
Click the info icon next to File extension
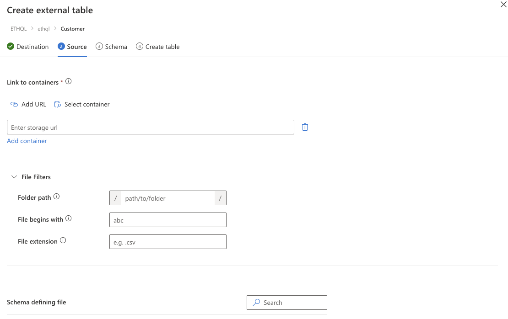pos(64,239)
